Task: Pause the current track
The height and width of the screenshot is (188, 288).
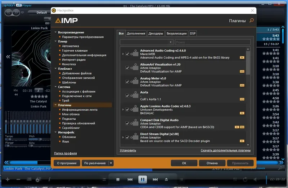Action: pyautogui.click(x=143, y=179)
